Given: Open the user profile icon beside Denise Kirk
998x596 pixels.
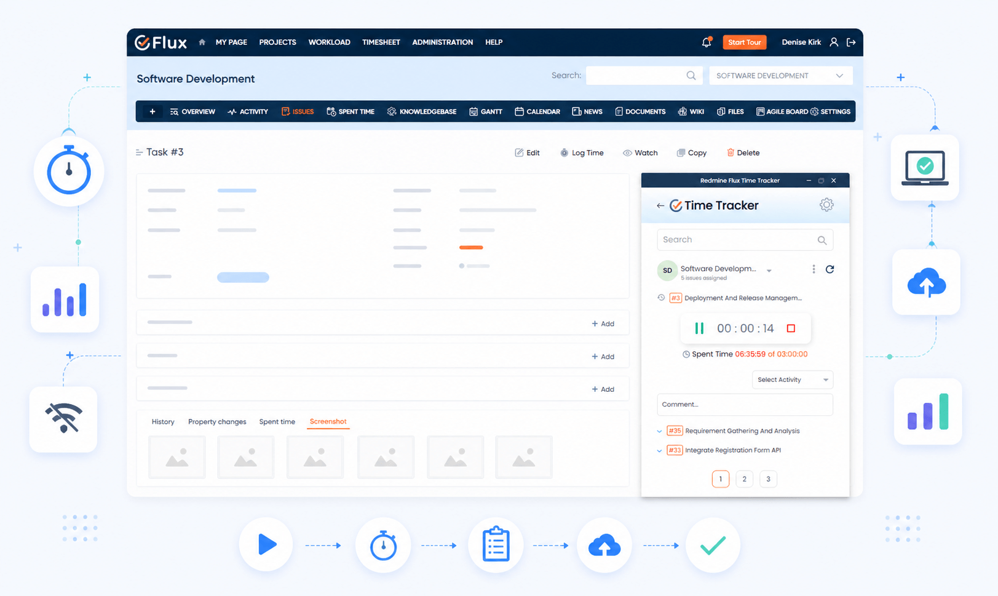Looking at the screenshot, I should click(x=834, y=42).
